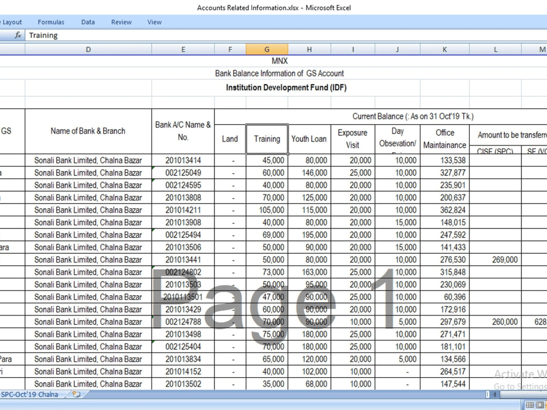The image size is (547, 410).
Task: Select transfer amount 260,000
Action: pyautogui.click(x=496, y=322)
